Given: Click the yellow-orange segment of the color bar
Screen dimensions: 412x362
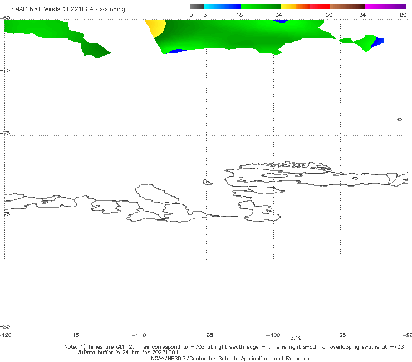Looking at the screenshot, I should click(x=296, y=7).
